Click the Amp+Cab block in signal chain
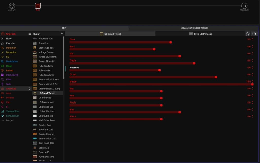Viewport: 260px width, 163px height. [38, 6]
